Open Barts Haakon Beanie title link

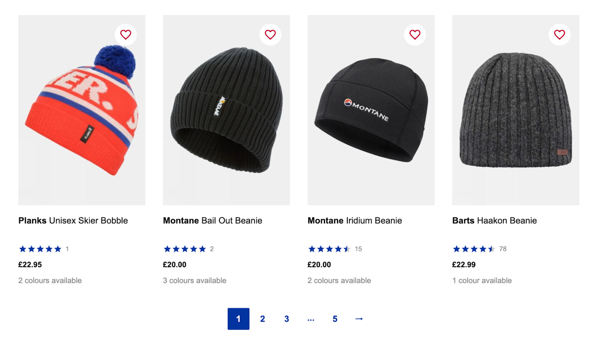pos(494,220)
